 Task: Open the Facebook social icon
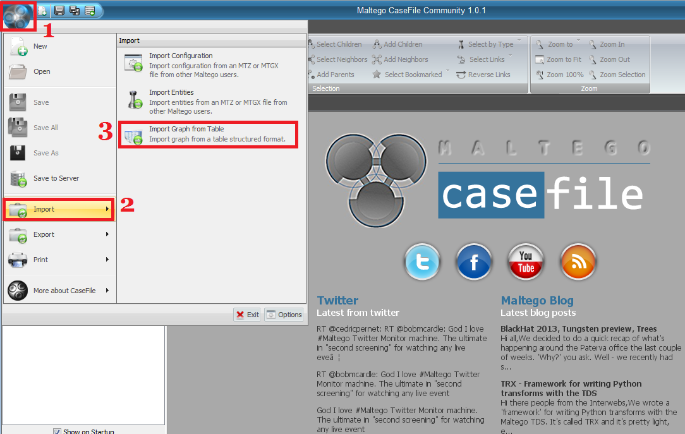coord(474,262)
